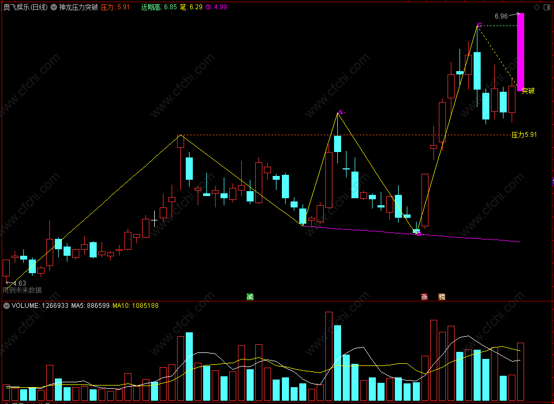This screenshot has width=554, height=404.
Task: Click the stock title 奥飞娱乐(日线)
Action: [x=26, y=7]
